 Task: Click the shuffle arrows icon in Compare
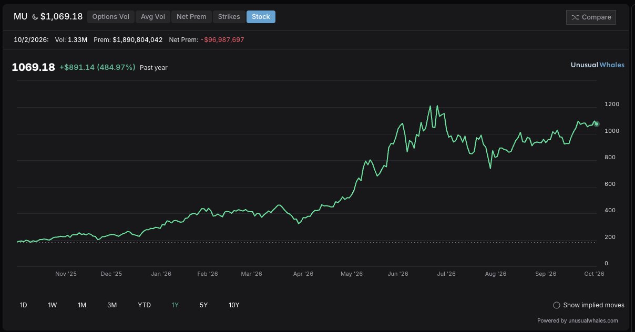[575, 17]
